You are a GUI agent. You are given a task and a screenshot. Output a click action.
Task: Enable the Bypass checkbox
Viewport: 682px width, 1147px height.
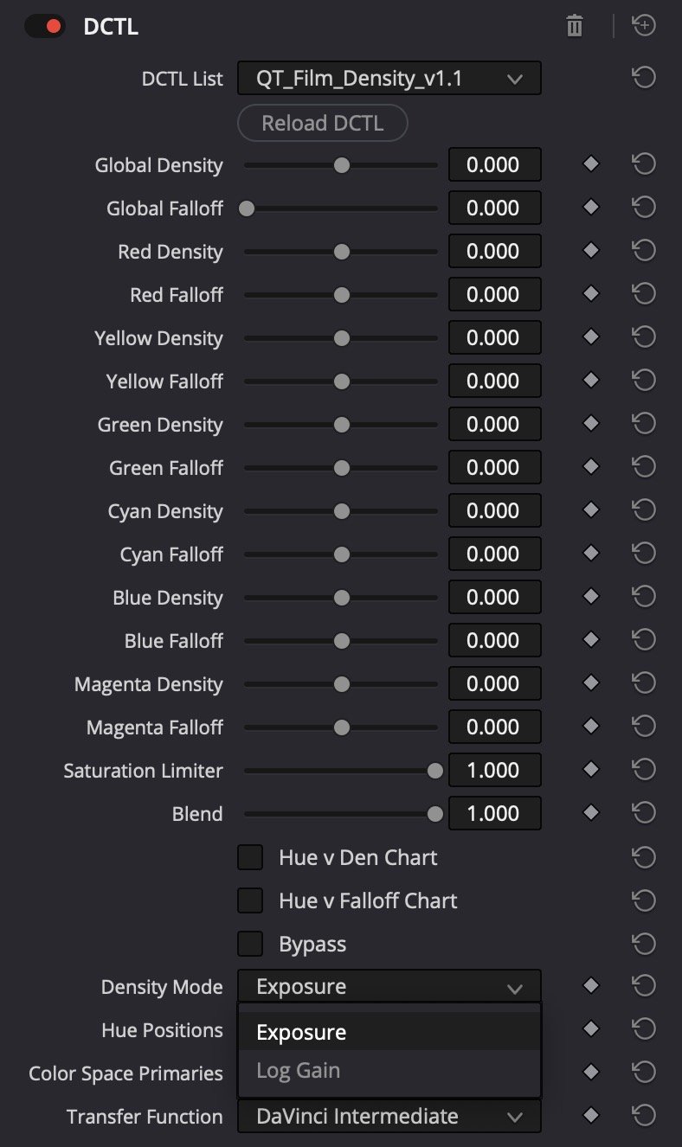coord(250,944)
